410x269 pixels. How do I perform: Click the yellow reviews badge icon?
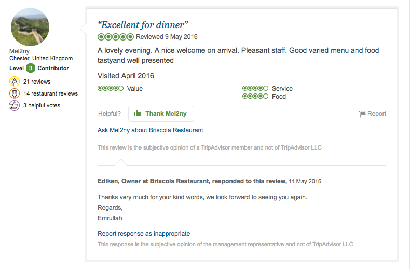(x=15, y=82)
